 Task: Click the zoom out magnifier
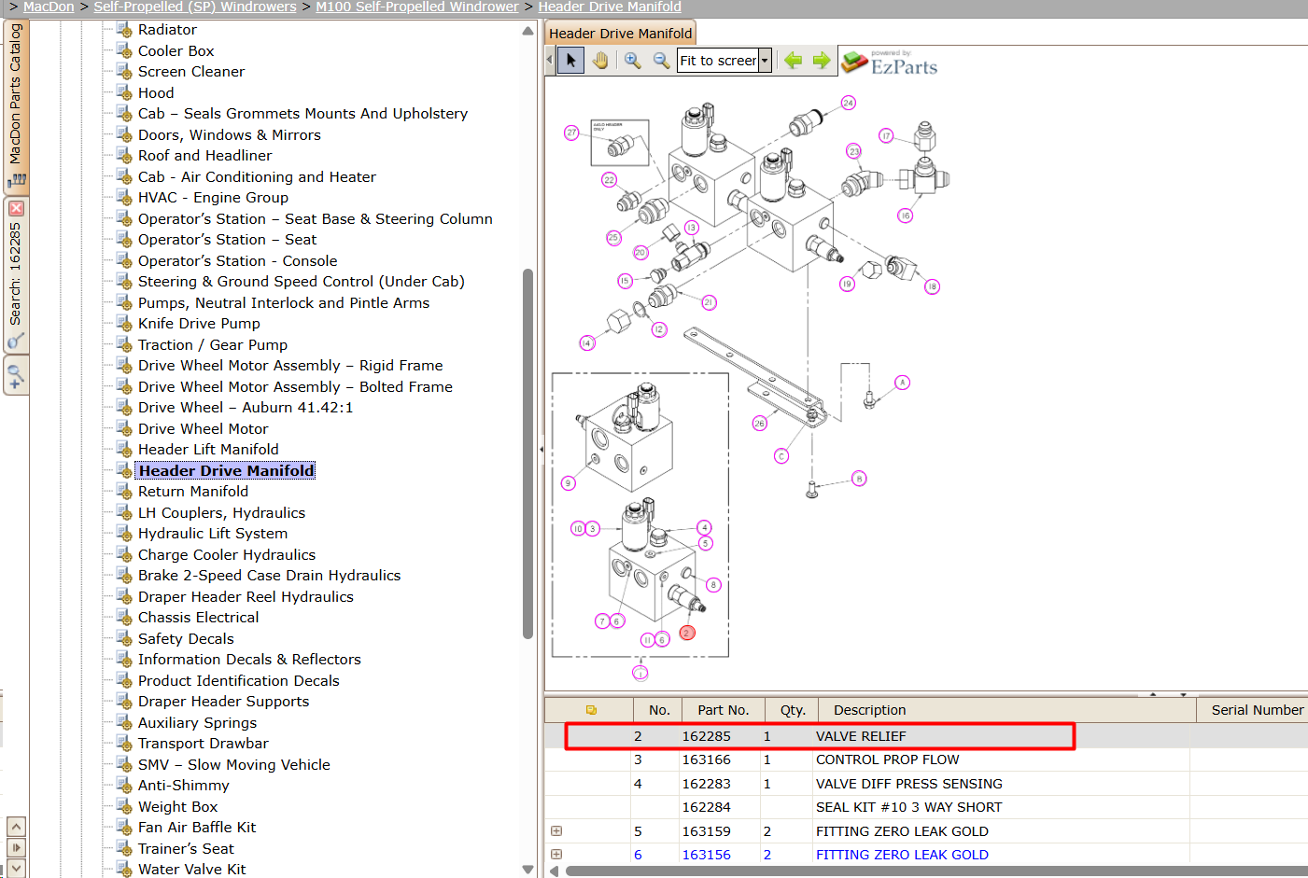[661, 61]
